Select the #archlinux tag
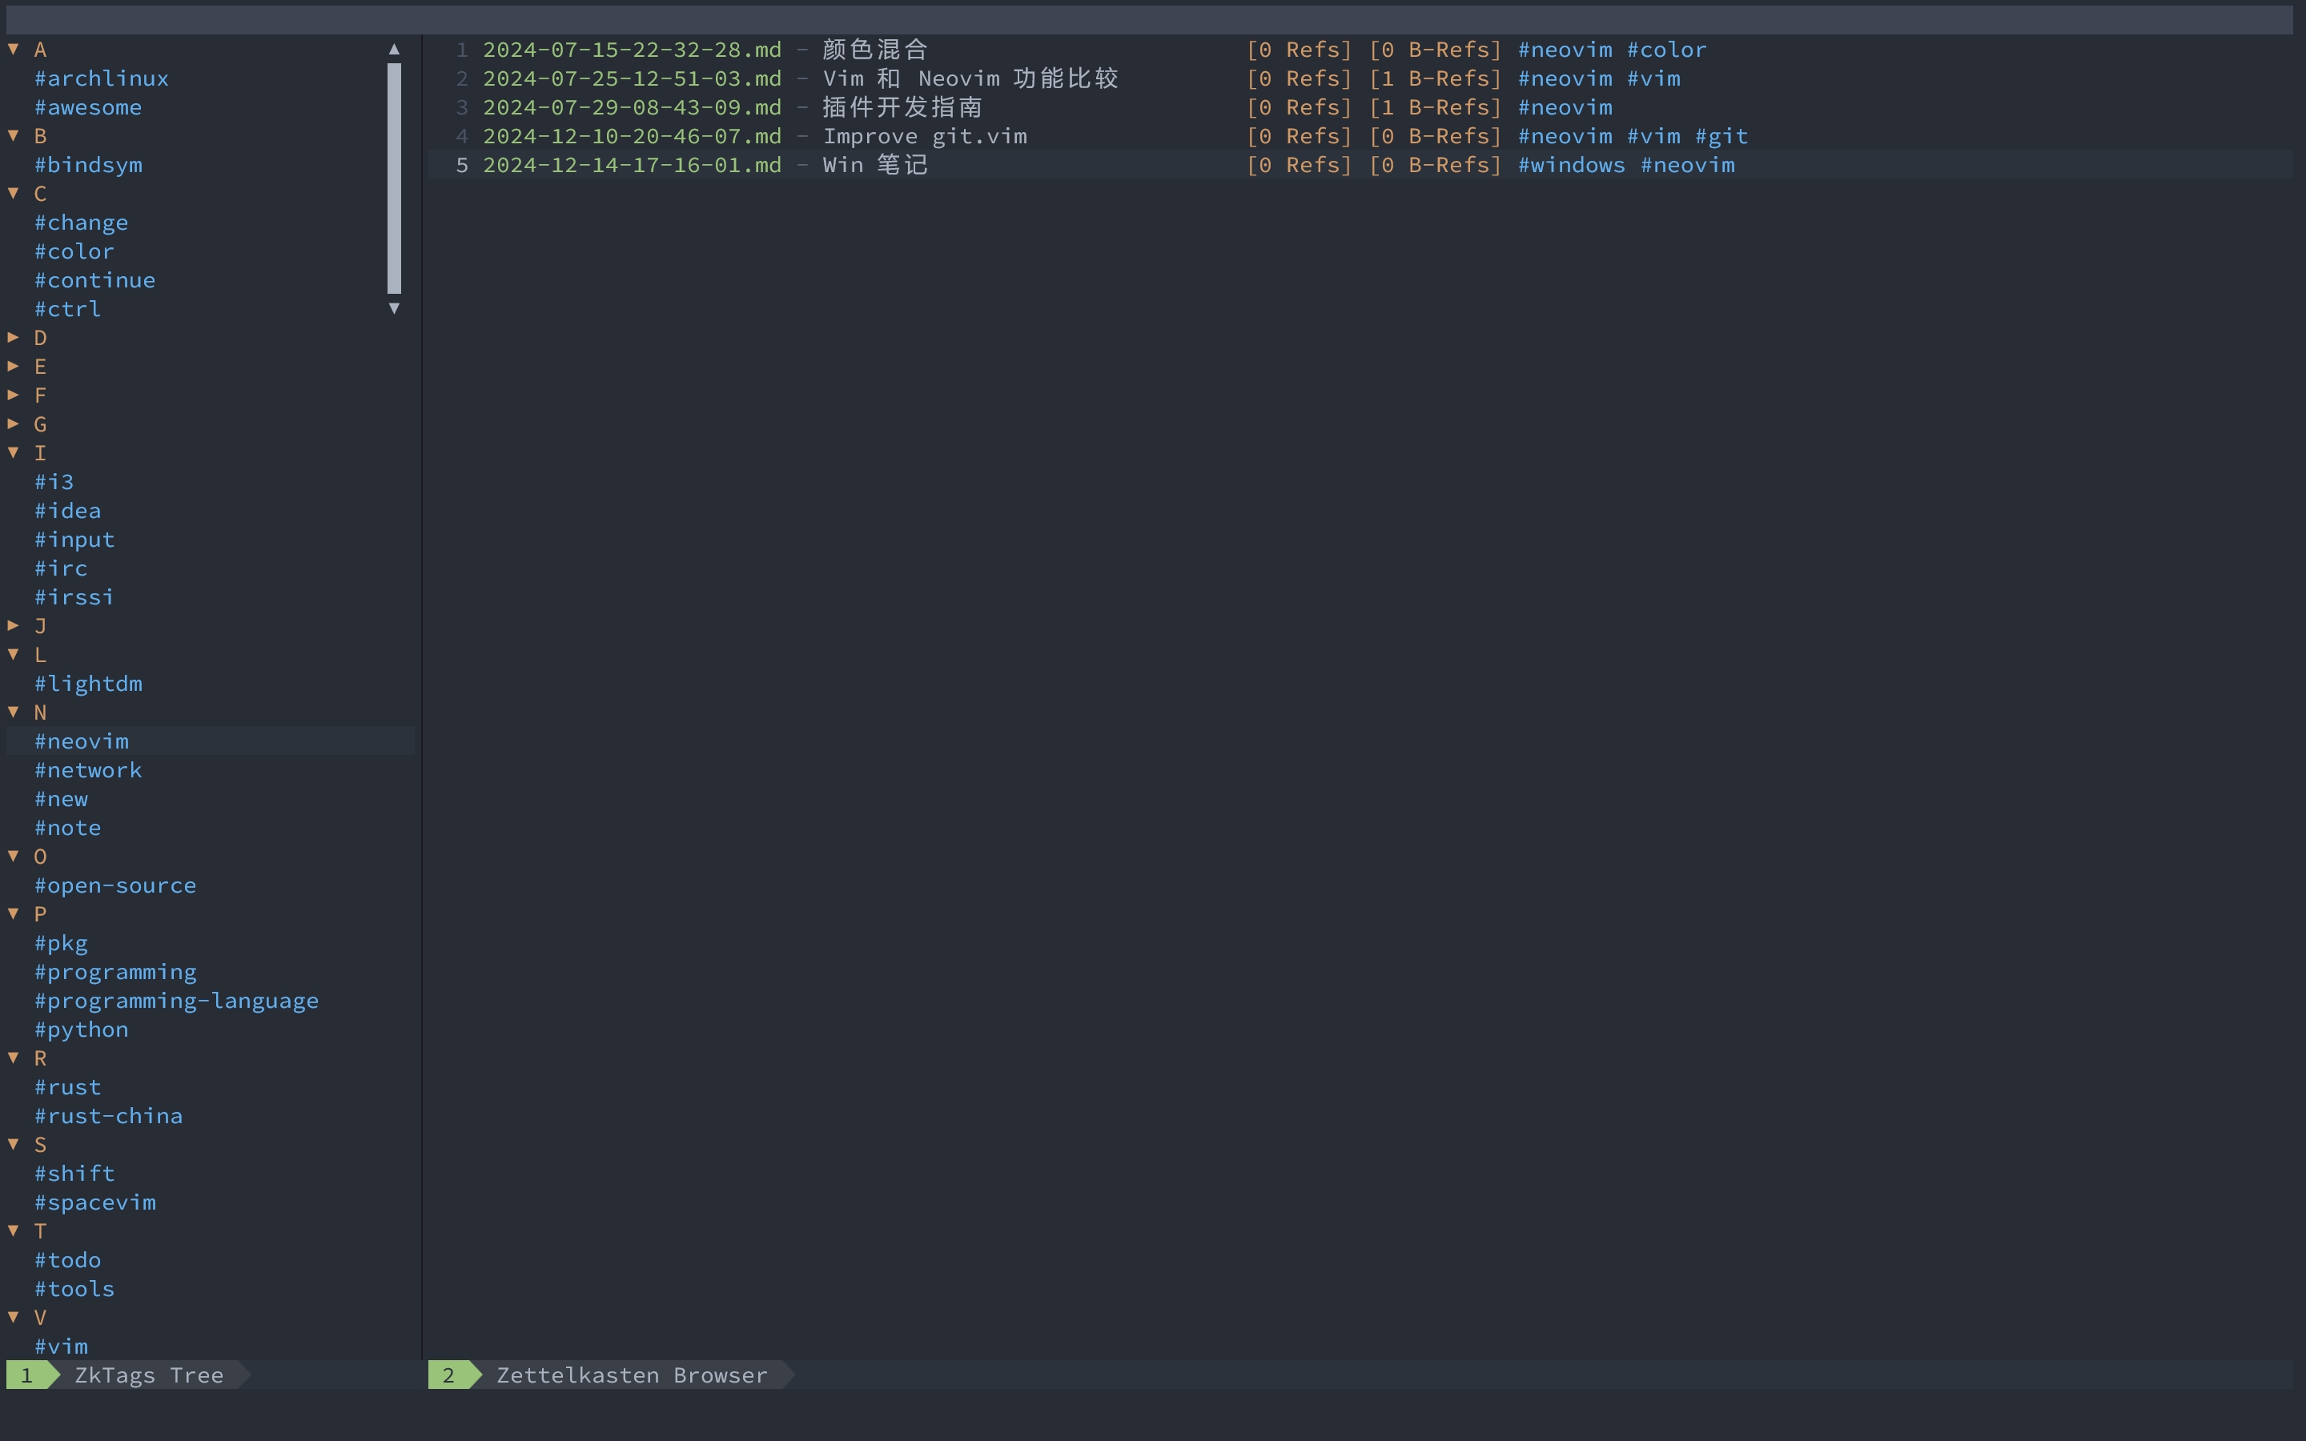The height and width of the screenshot is (1441, 2306). (101, 78)
